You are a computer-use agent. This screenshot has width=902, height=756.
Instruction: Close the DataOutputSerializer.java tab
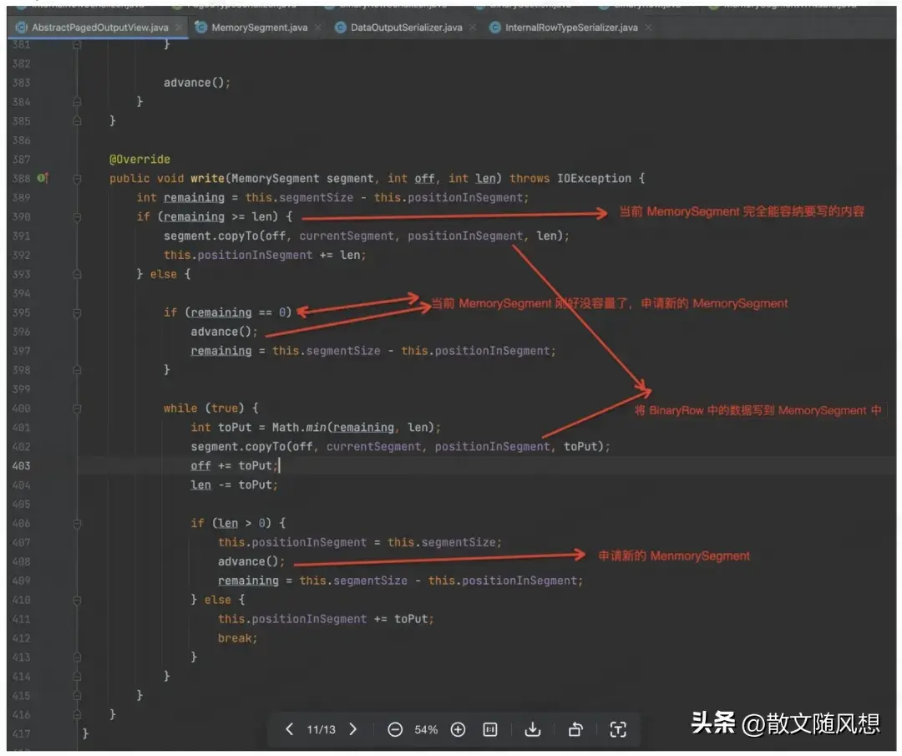coord(473,28)
